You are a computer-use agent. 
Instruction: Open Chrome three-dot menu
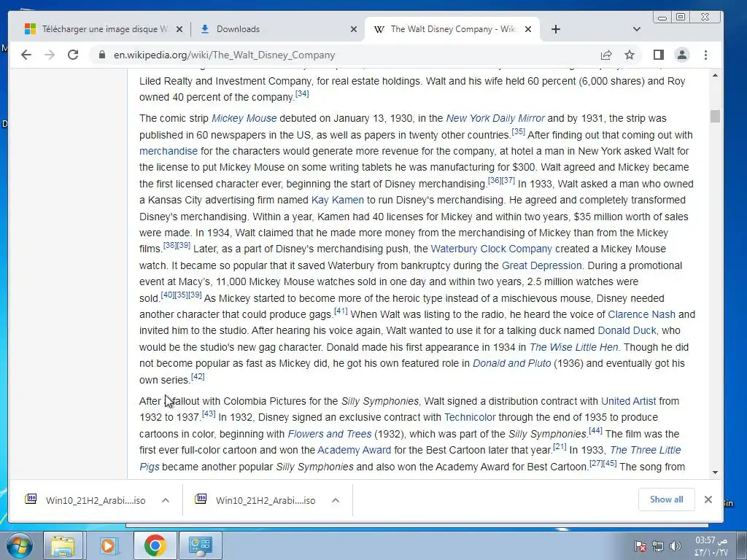coord(705,55)
